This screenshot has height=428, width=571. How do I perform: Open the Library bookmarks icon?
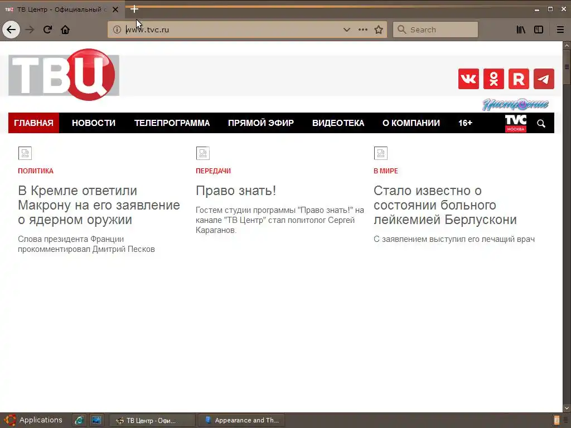pos(521,30)
